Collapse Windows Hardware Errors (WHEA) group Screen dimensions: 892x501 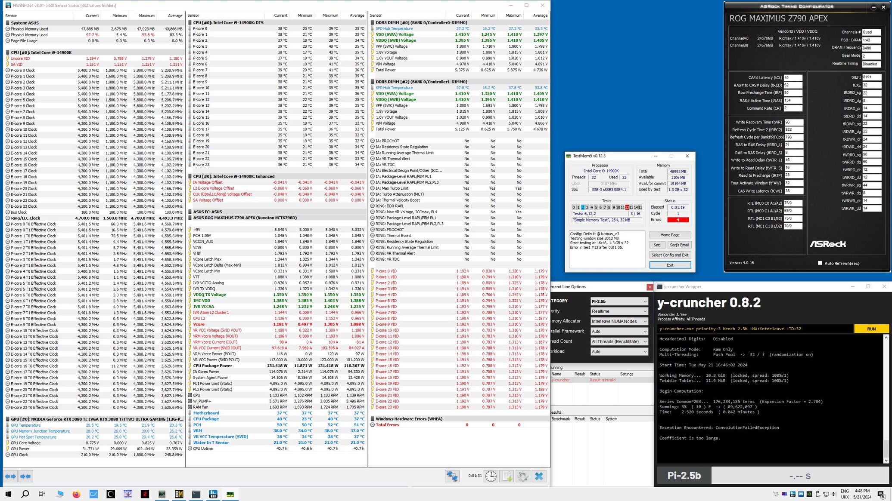point(373,419)
